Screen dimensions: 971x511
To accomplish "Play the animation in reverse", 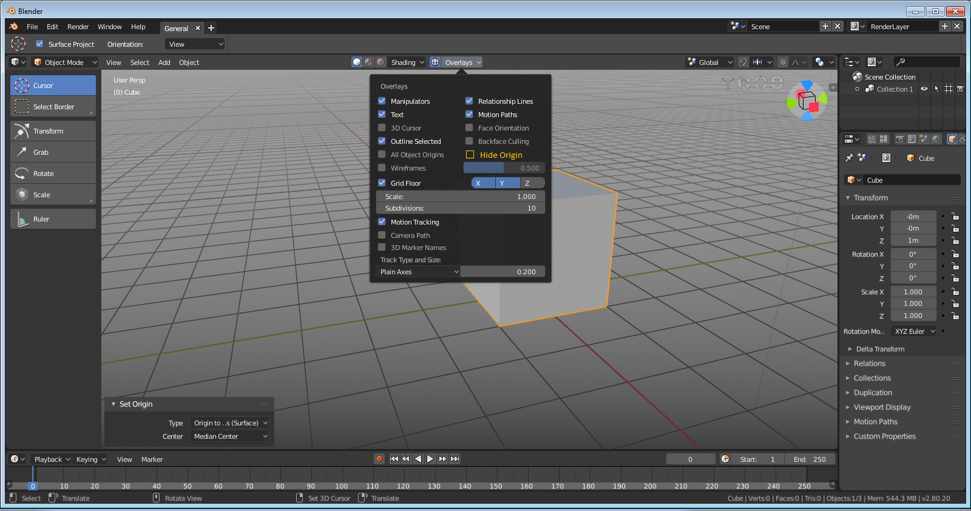I will [418, 459].
